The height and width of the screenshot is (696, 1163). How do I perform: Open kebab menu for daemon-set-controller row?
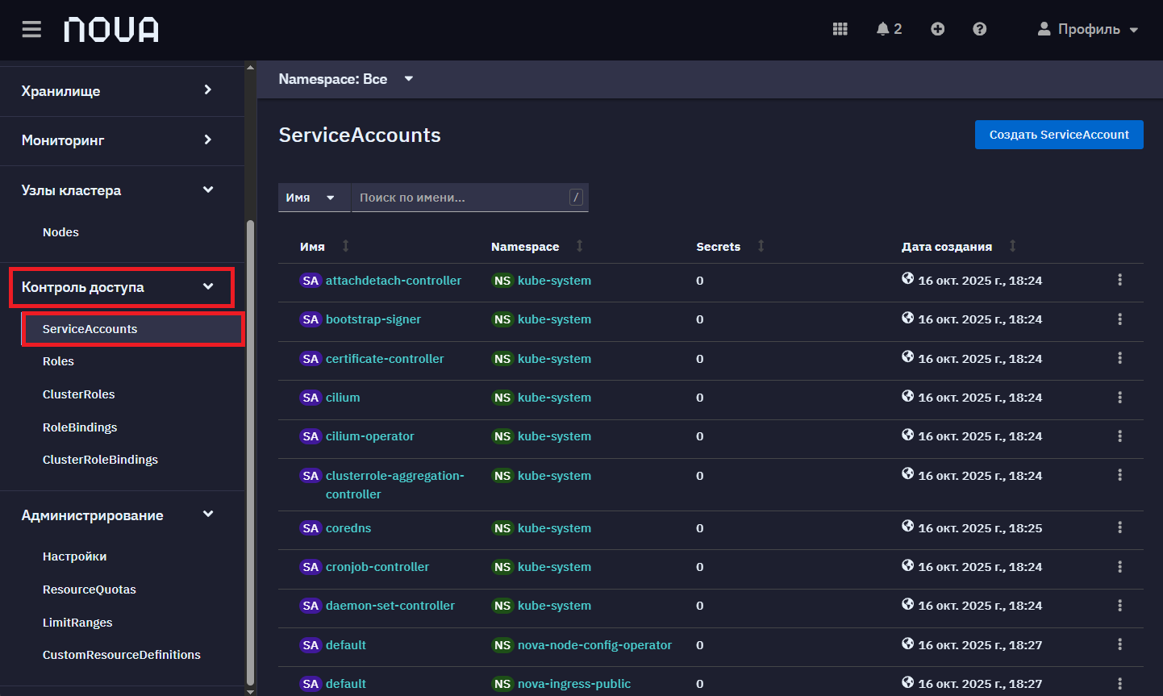(x=1119, y=606)
